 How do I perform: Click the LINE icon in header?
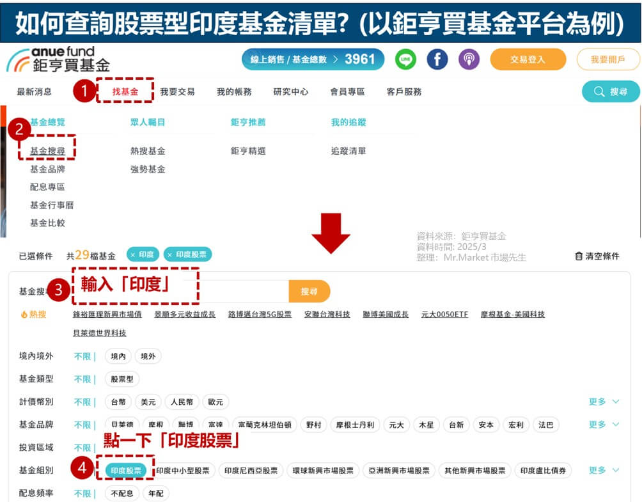[x=405, y=59]
